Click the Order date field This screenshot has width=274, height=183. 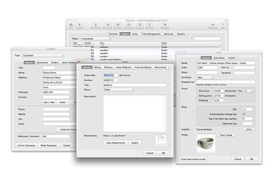[x=111, y=75]
